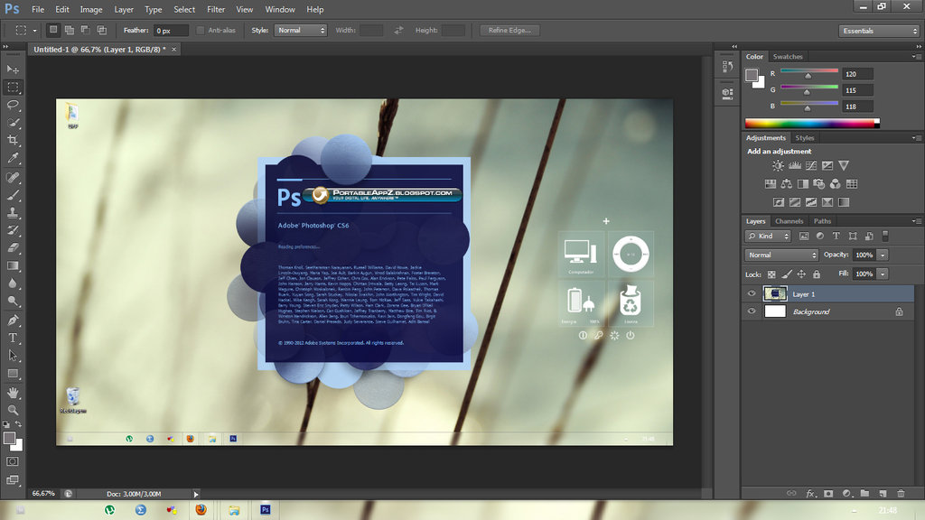Toggle Background layer visibility
The height and width of the screenshot is (520, 925).
click(752, 311)
